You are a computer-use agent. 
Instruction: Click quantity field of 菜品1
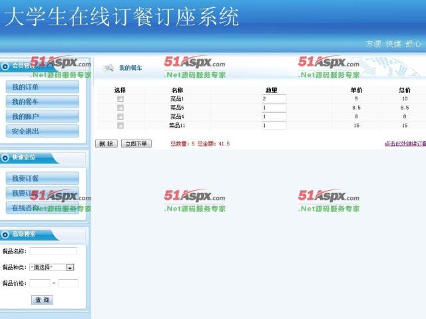[274, 99]
